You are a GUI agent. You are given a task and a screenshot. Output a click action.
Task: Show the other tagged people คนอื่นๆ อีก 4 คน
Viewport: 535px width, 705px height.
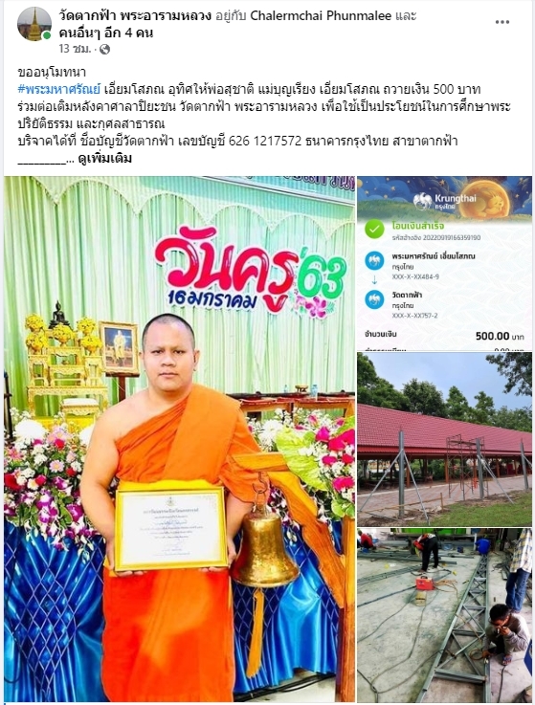[106, 33]
